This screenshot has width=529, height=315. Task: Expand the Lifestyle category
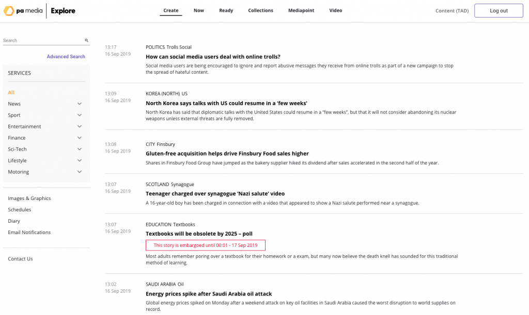tap(80, 160)
